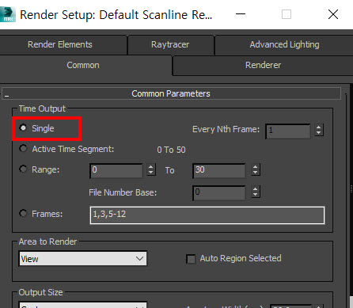Open the Render Elements tab
This screenshot has height=308, width=353.
60,44
